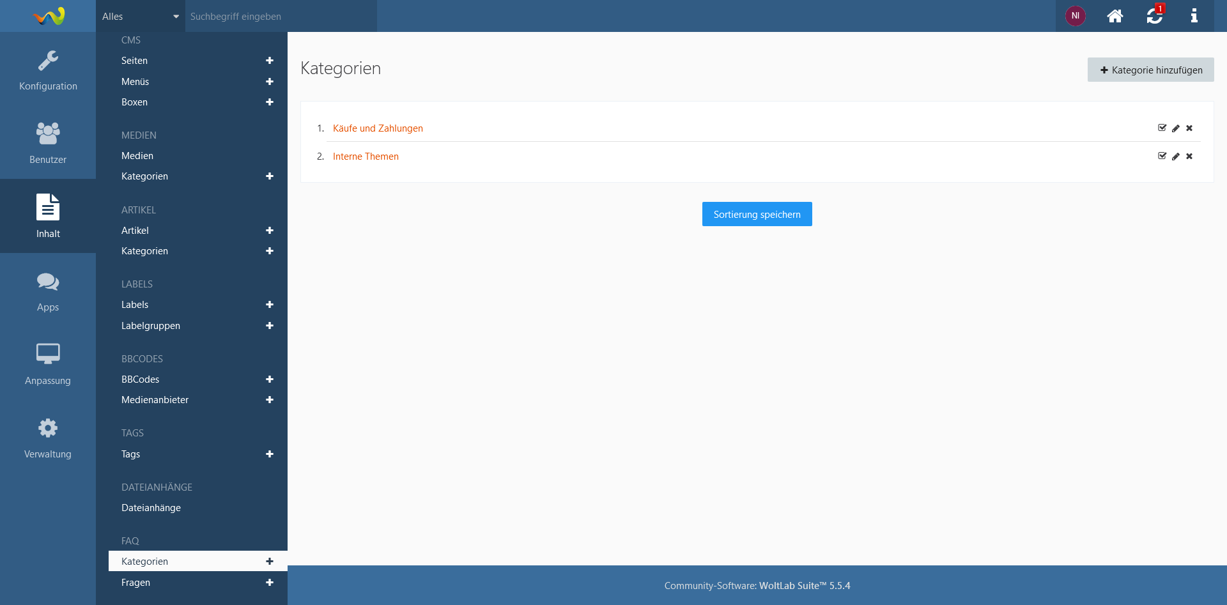Click the Sortierung speichern button
This screenshot has height=605, width=1227.
tap(757, 215)
